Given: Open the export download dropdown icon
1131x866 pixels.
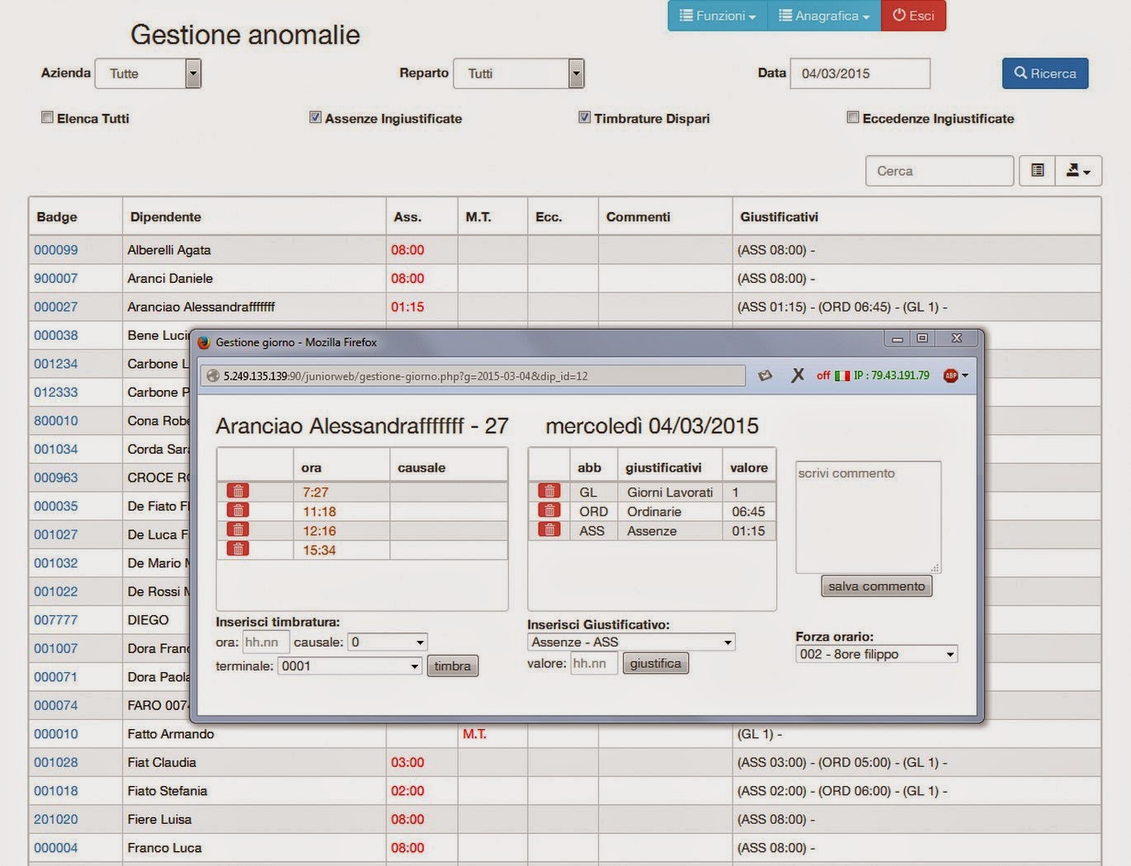Looking at the screenshot, I should [x=1078, y=171].
